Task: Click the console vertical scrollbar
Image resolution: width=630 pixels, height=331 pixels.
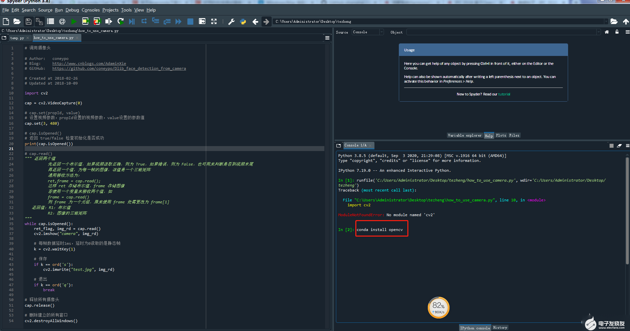Action: tap(627, 211)
